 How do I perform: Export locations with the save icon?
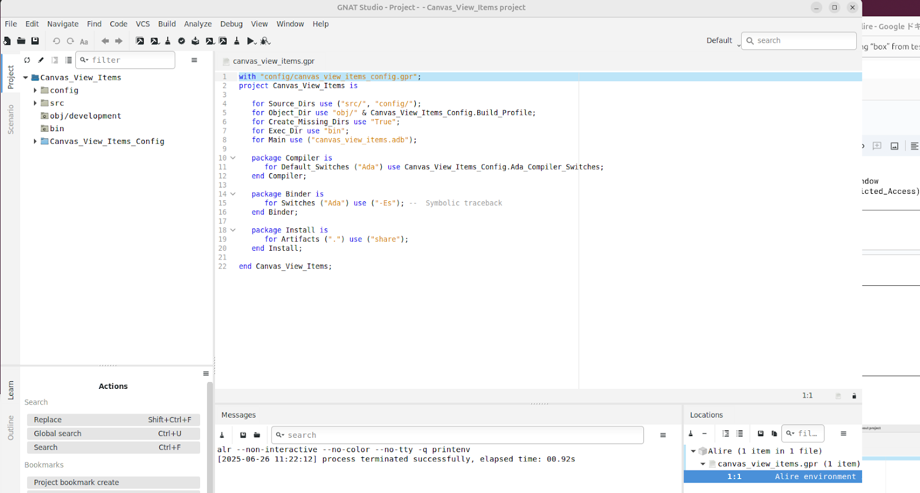[x=761, y=433]
